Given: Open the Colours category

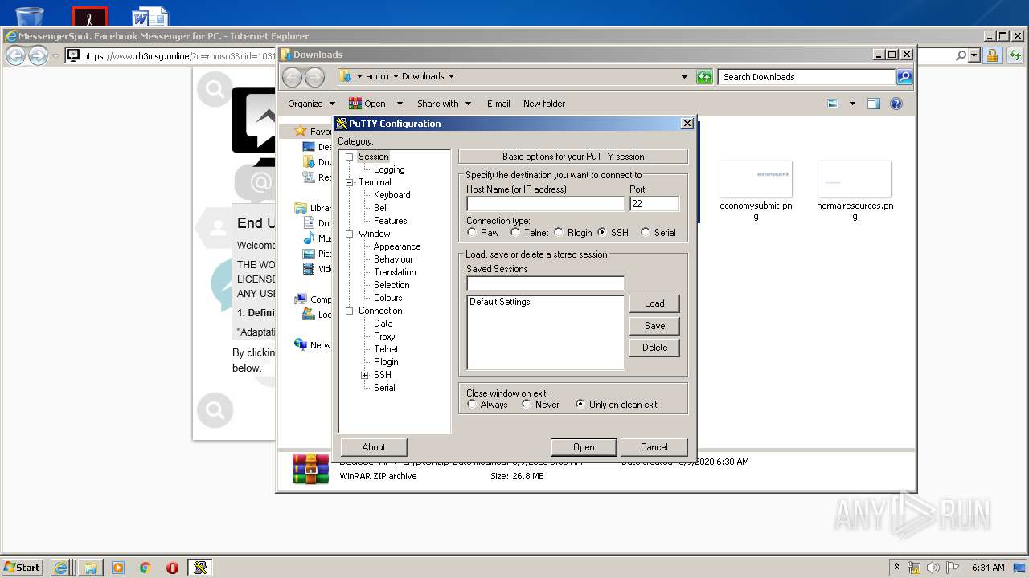Looking at the screenshot, I should click(x=388, y=298).
